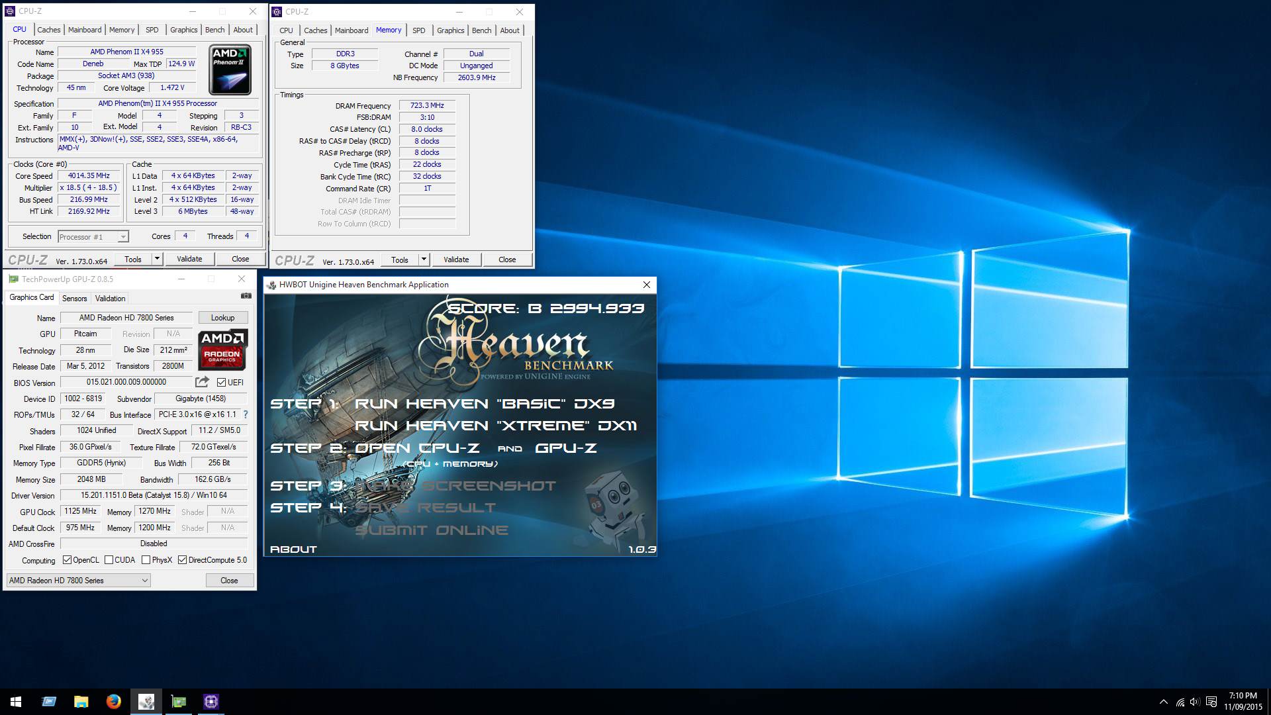The image size is (1271, 715).
Task: Select HWBOT Heaven app on taskbar
Action: pos(146,702)
